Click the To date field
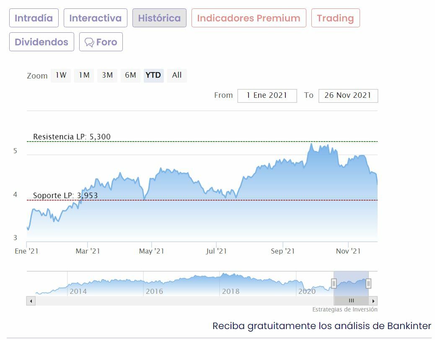The width and height of the screenshot is (435, 340). click(348, 96)
